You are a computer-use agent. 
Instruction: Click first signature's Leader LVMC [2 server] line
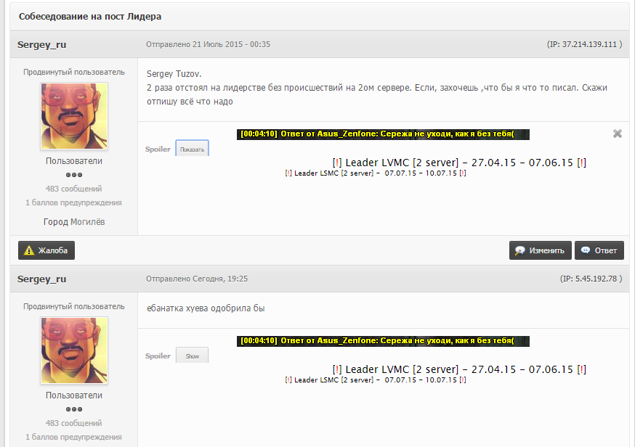coord(459,163)
